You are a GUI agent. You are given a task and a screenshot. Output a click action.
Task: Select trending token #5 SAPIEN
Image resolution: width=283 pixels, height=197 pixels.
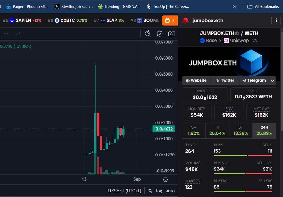click(x=22, y=20)
